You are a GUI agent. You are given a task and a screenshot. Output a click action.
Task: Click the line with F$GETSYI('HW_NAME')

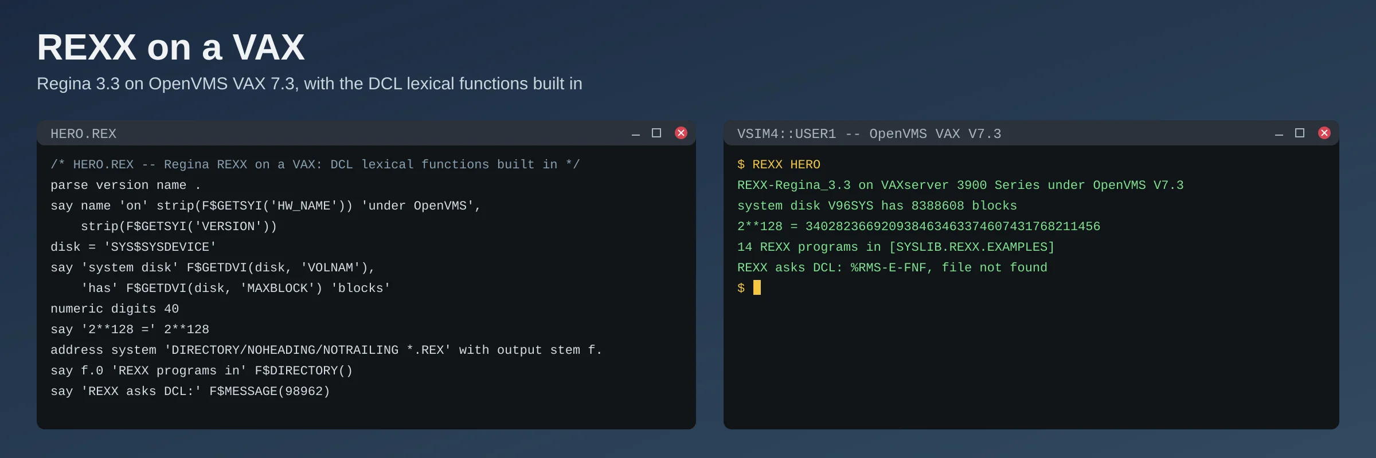265,206
